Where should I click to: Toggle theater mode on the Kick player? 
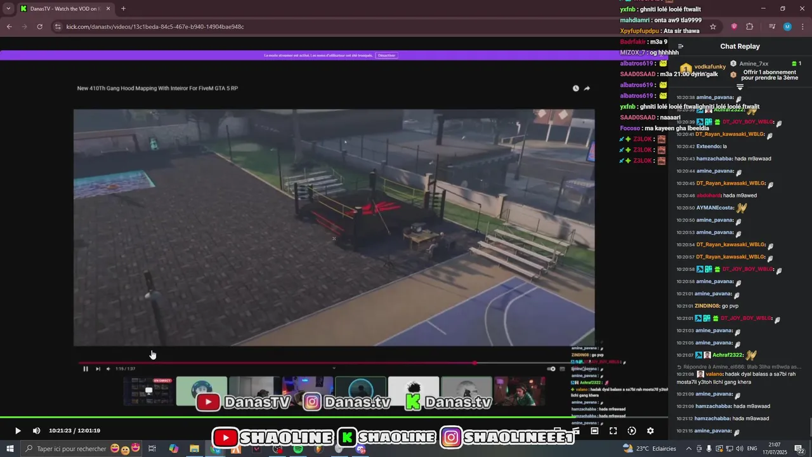click(594, 430)
